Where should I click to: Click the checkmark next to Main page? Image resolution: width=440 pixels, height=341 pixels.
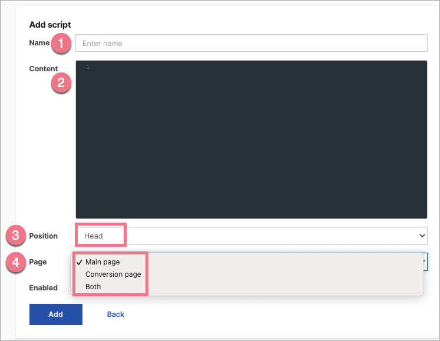coord(79,262)
